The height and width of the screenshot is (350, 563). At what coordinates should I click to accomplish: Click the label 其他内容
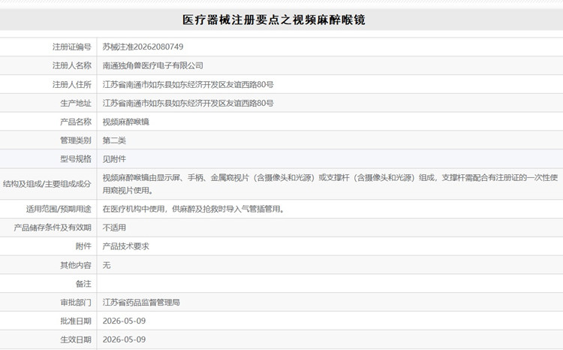(x=76, y=265)
